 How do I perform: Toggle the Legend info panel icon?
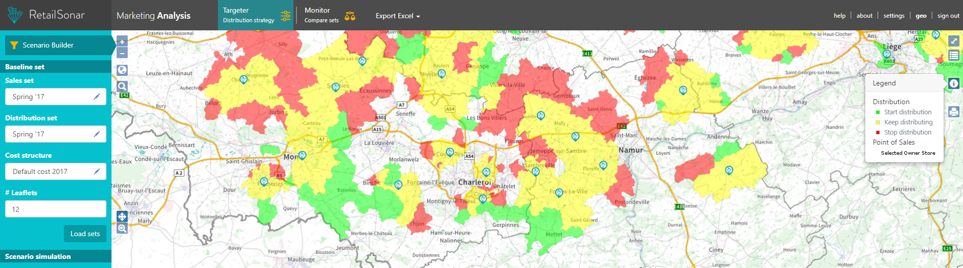point(953,83)
